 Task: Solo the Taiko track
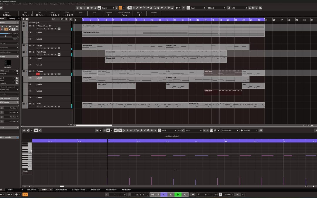[33, 104]
